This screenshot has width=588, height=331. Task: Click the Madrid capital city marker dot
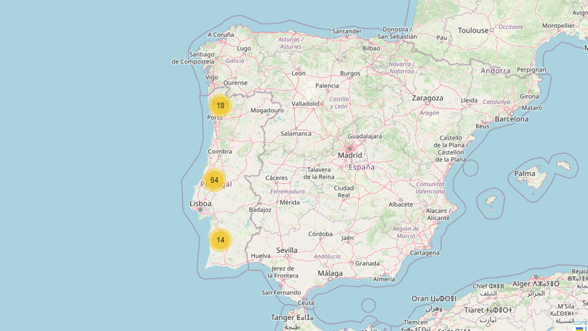click(349, 149)
